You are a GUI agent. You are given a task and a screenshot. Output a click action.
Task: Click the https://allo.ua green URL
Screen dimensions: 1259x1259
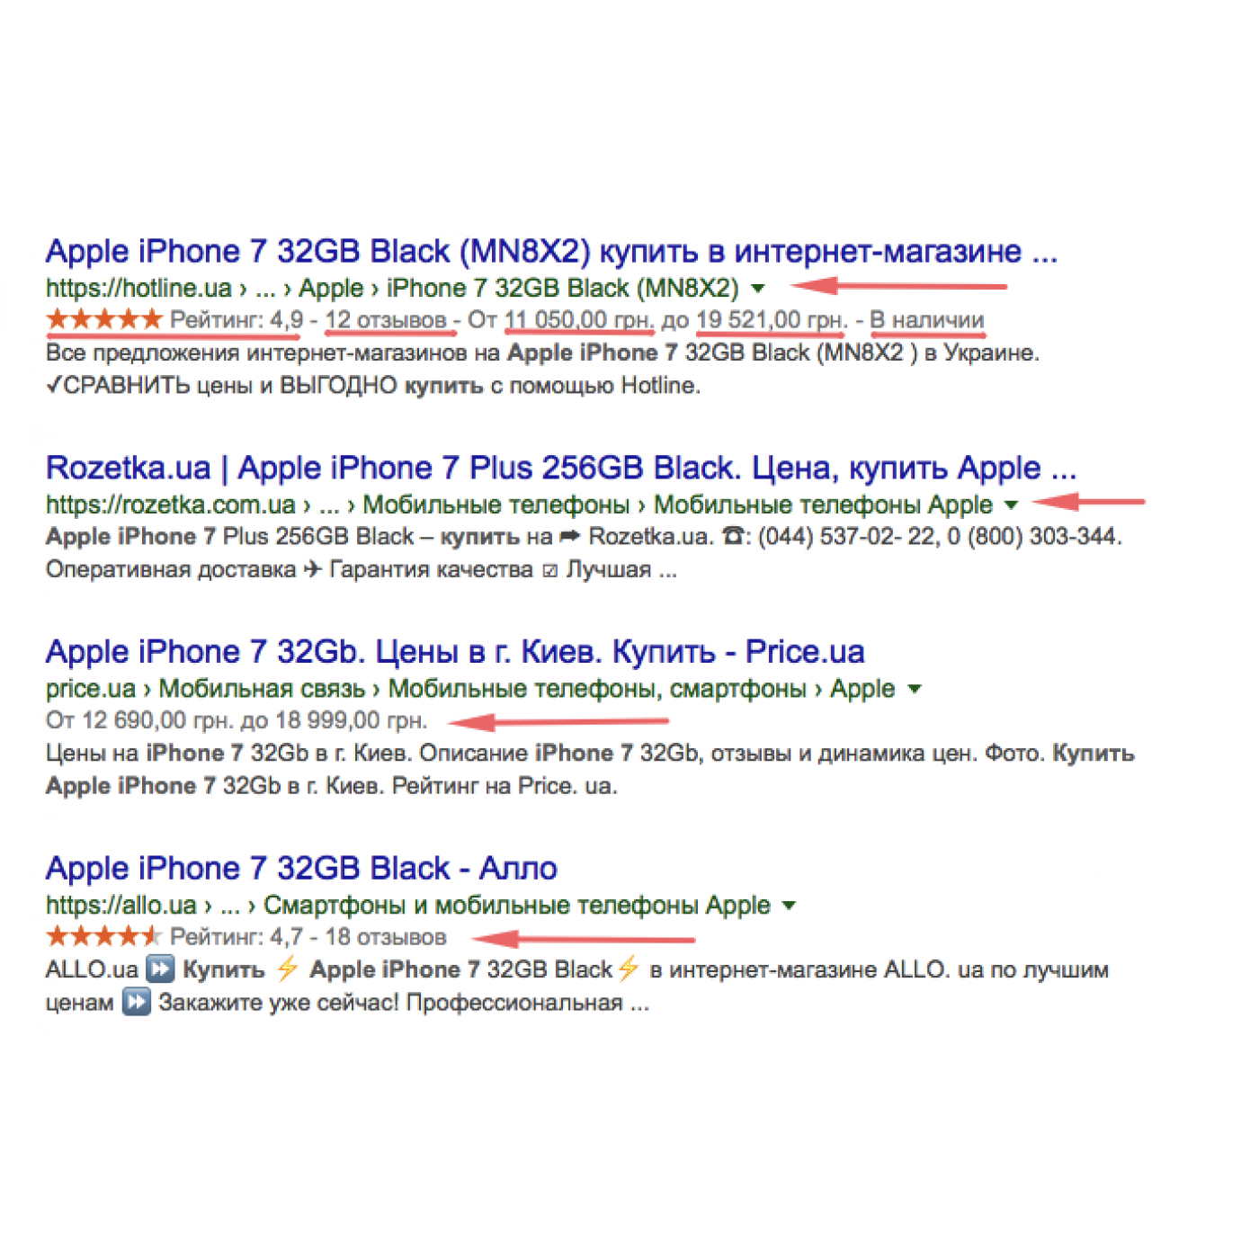point(121,906)
